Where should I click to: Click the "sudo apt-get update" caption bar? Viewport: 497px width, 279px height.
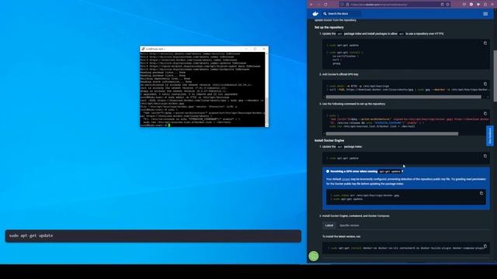coord(153,236)
